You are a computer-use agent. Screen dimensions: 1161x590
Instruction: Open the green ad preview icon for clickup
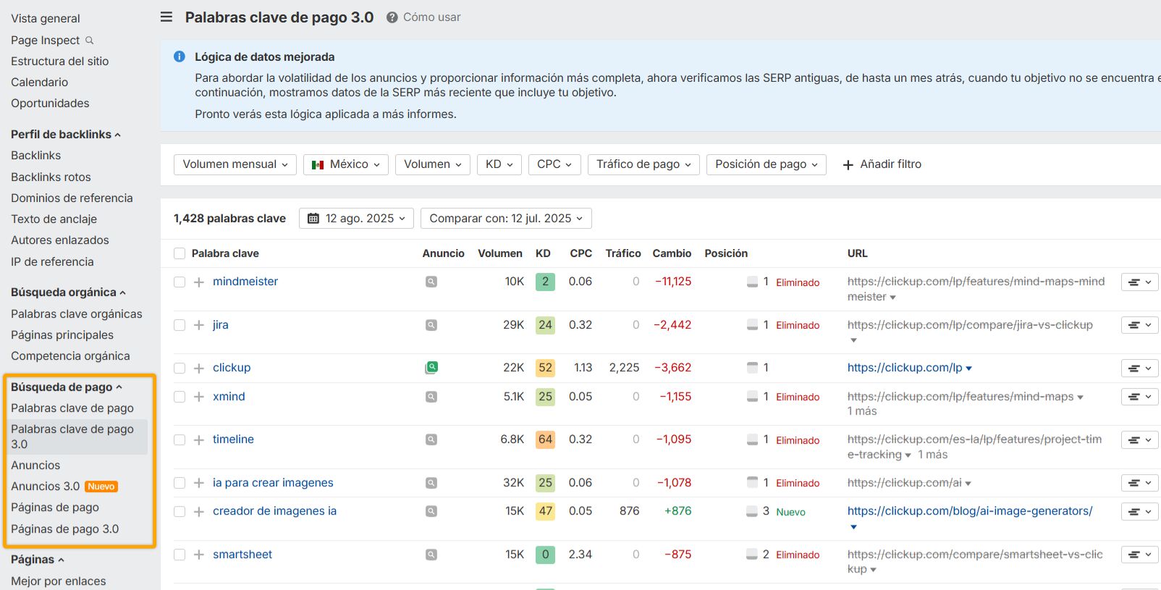[x=431, y=368]
